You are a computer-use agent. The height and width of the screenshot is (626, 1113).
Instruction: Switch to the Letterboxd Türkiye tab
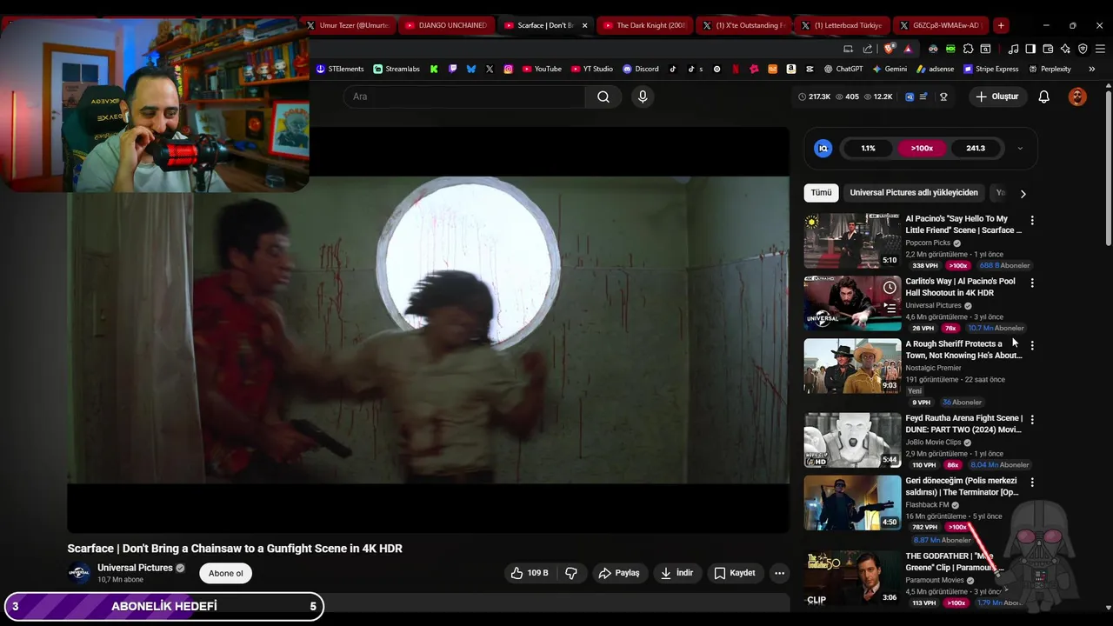[842, 25]
